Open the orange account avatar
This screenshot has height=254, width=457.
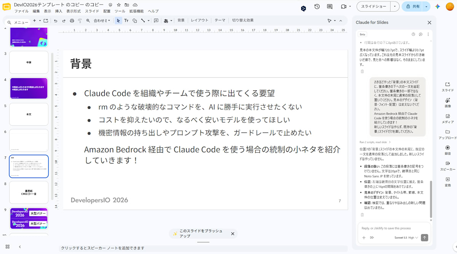click(449, 6)
